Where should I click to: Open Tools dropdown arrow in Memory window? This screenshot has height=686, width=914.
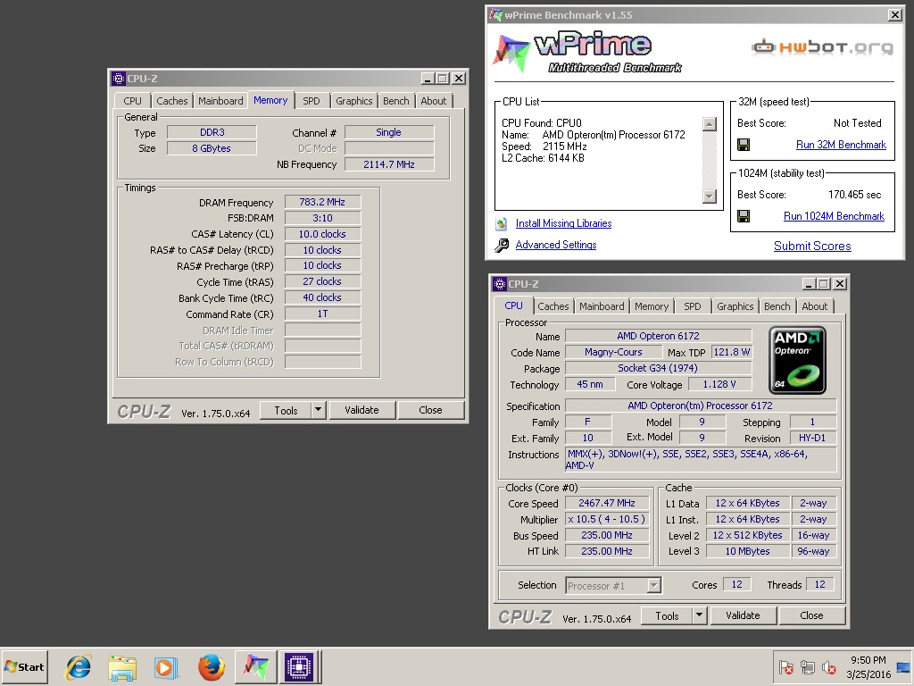[x=318, y=410]
